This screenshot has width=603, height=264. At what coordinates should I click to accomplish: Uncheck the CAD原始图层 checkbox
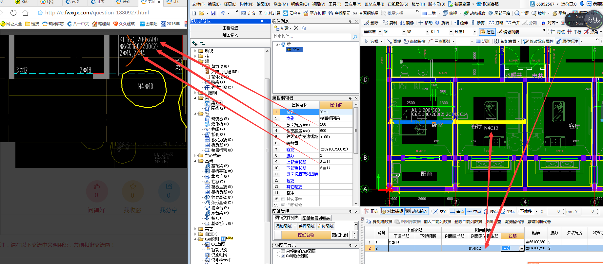tap(283, 256)
